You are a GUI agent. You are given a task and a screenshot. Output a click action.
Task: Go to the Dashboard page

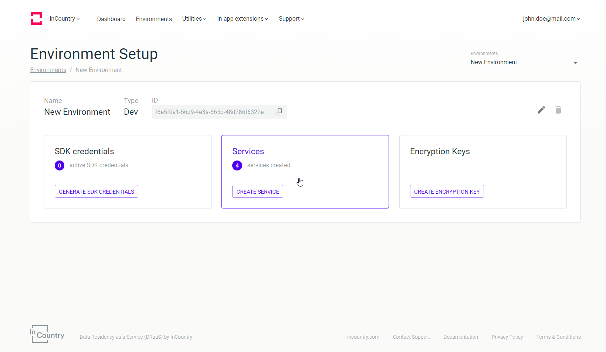(111, 19)
